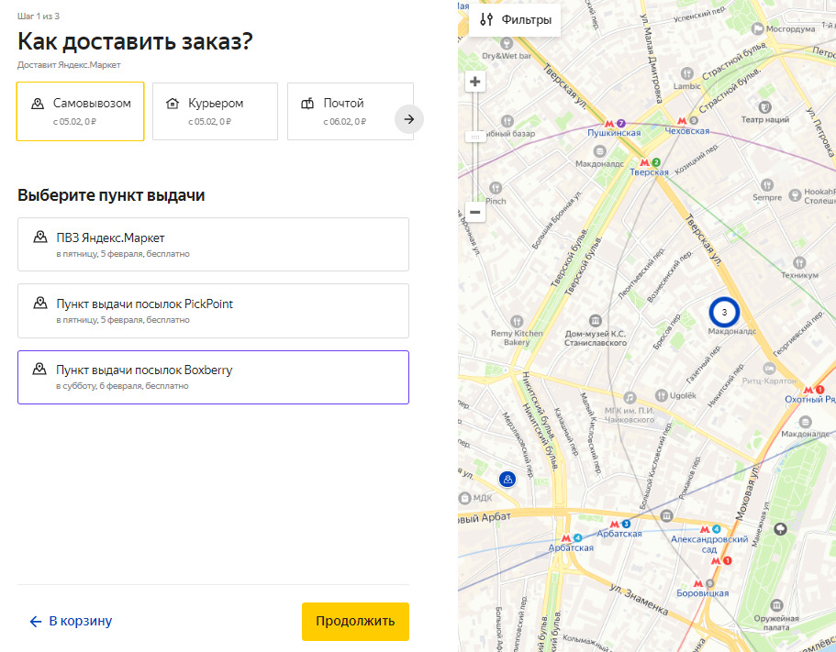The image size is (836, 652).
Task: Click the Sempre restaurant icon
Action: (x=767, y=185)
